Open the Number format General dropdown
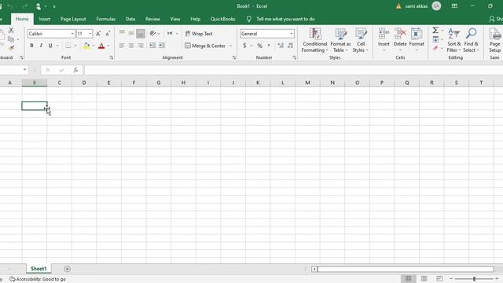 click(x=292, y=34)
